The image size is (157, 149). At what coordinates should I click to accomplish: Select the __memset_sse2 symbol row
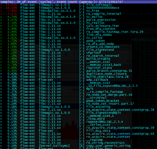[78, 62]
